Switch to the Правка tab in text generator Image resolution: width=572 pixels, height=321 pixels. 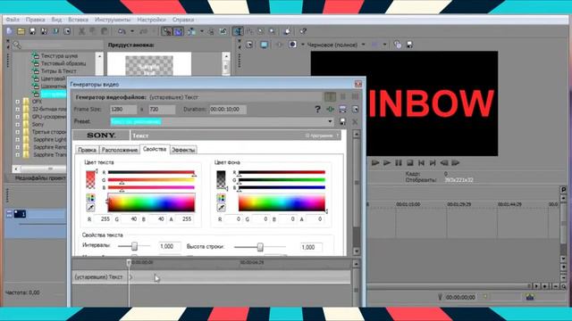(x=88, y=150)
